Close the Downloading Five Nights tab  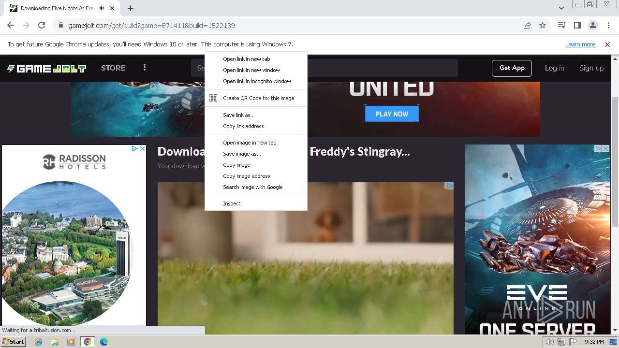point(113,8)
